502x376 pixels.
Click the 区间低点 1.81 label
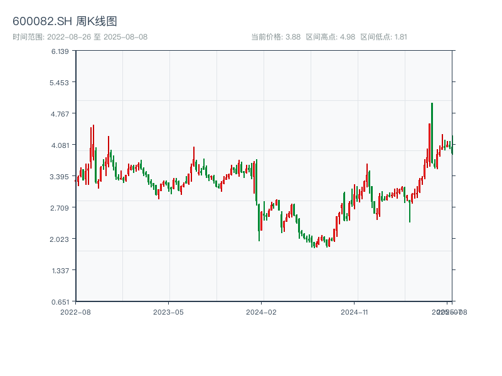point(383,37)
